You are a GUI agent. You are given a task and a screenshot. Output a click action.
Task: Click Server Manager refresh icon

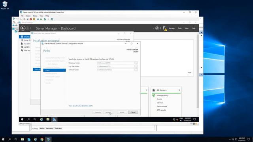(x=157, y=28)
